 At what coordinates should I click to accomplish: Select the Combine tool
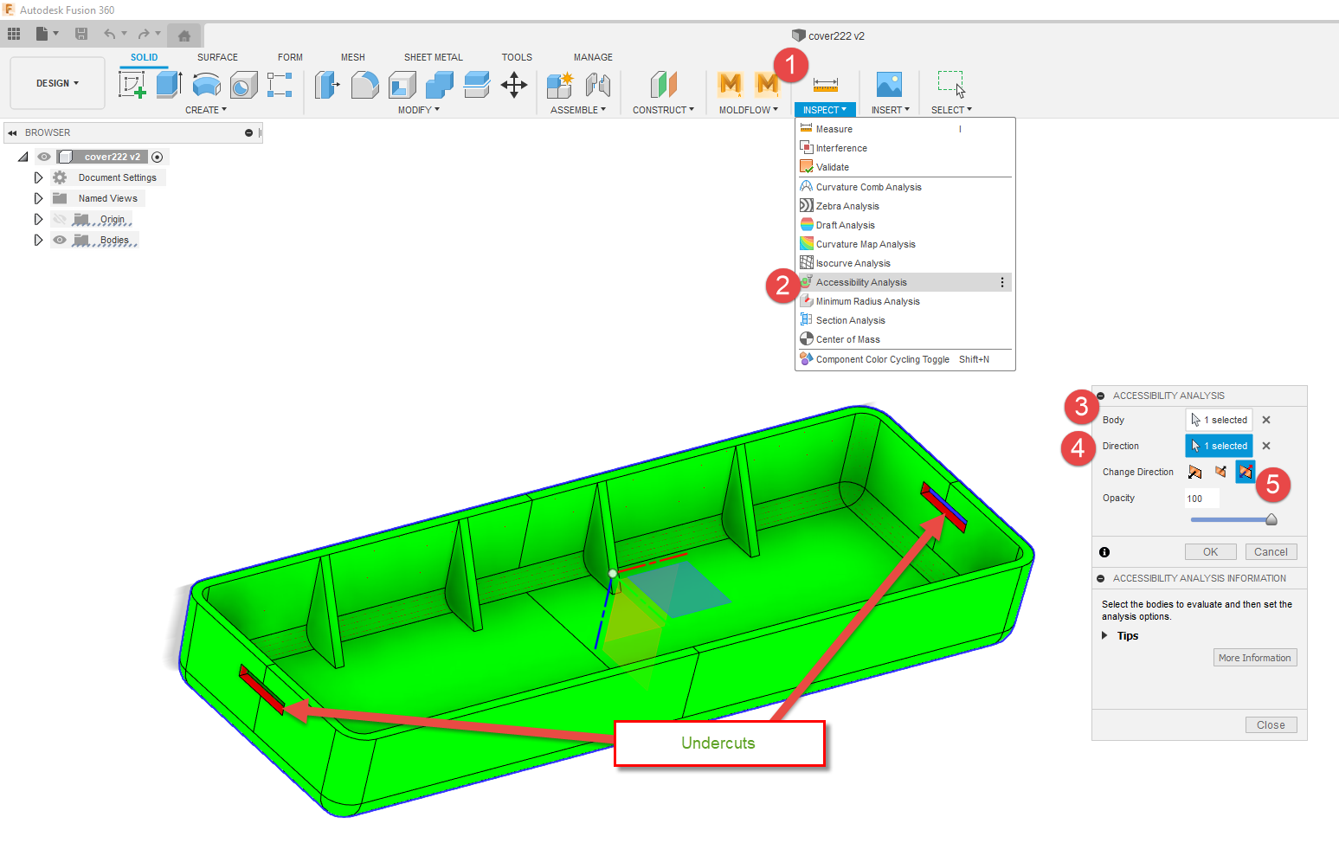point(440,84)
